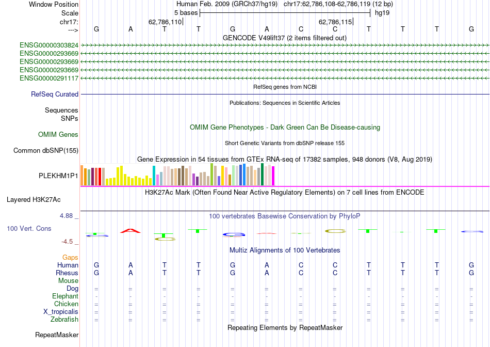
Task: Click Publications: Sequences in Scientific Articles title
Action: pos(285,103)
